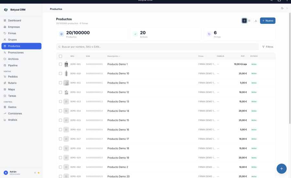Viewport: 291px width, 178px height.
Task: Tick the Producto Demo 14 checkbox
Action: point(60,111)
